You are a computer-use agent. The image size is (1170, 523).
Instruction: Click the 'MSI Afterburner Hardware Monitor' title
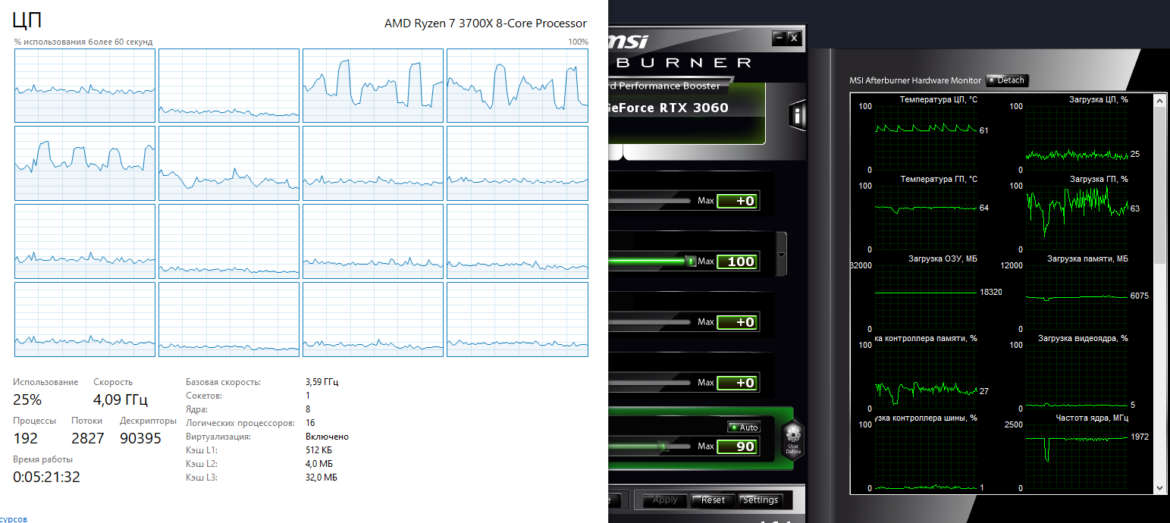915,80
